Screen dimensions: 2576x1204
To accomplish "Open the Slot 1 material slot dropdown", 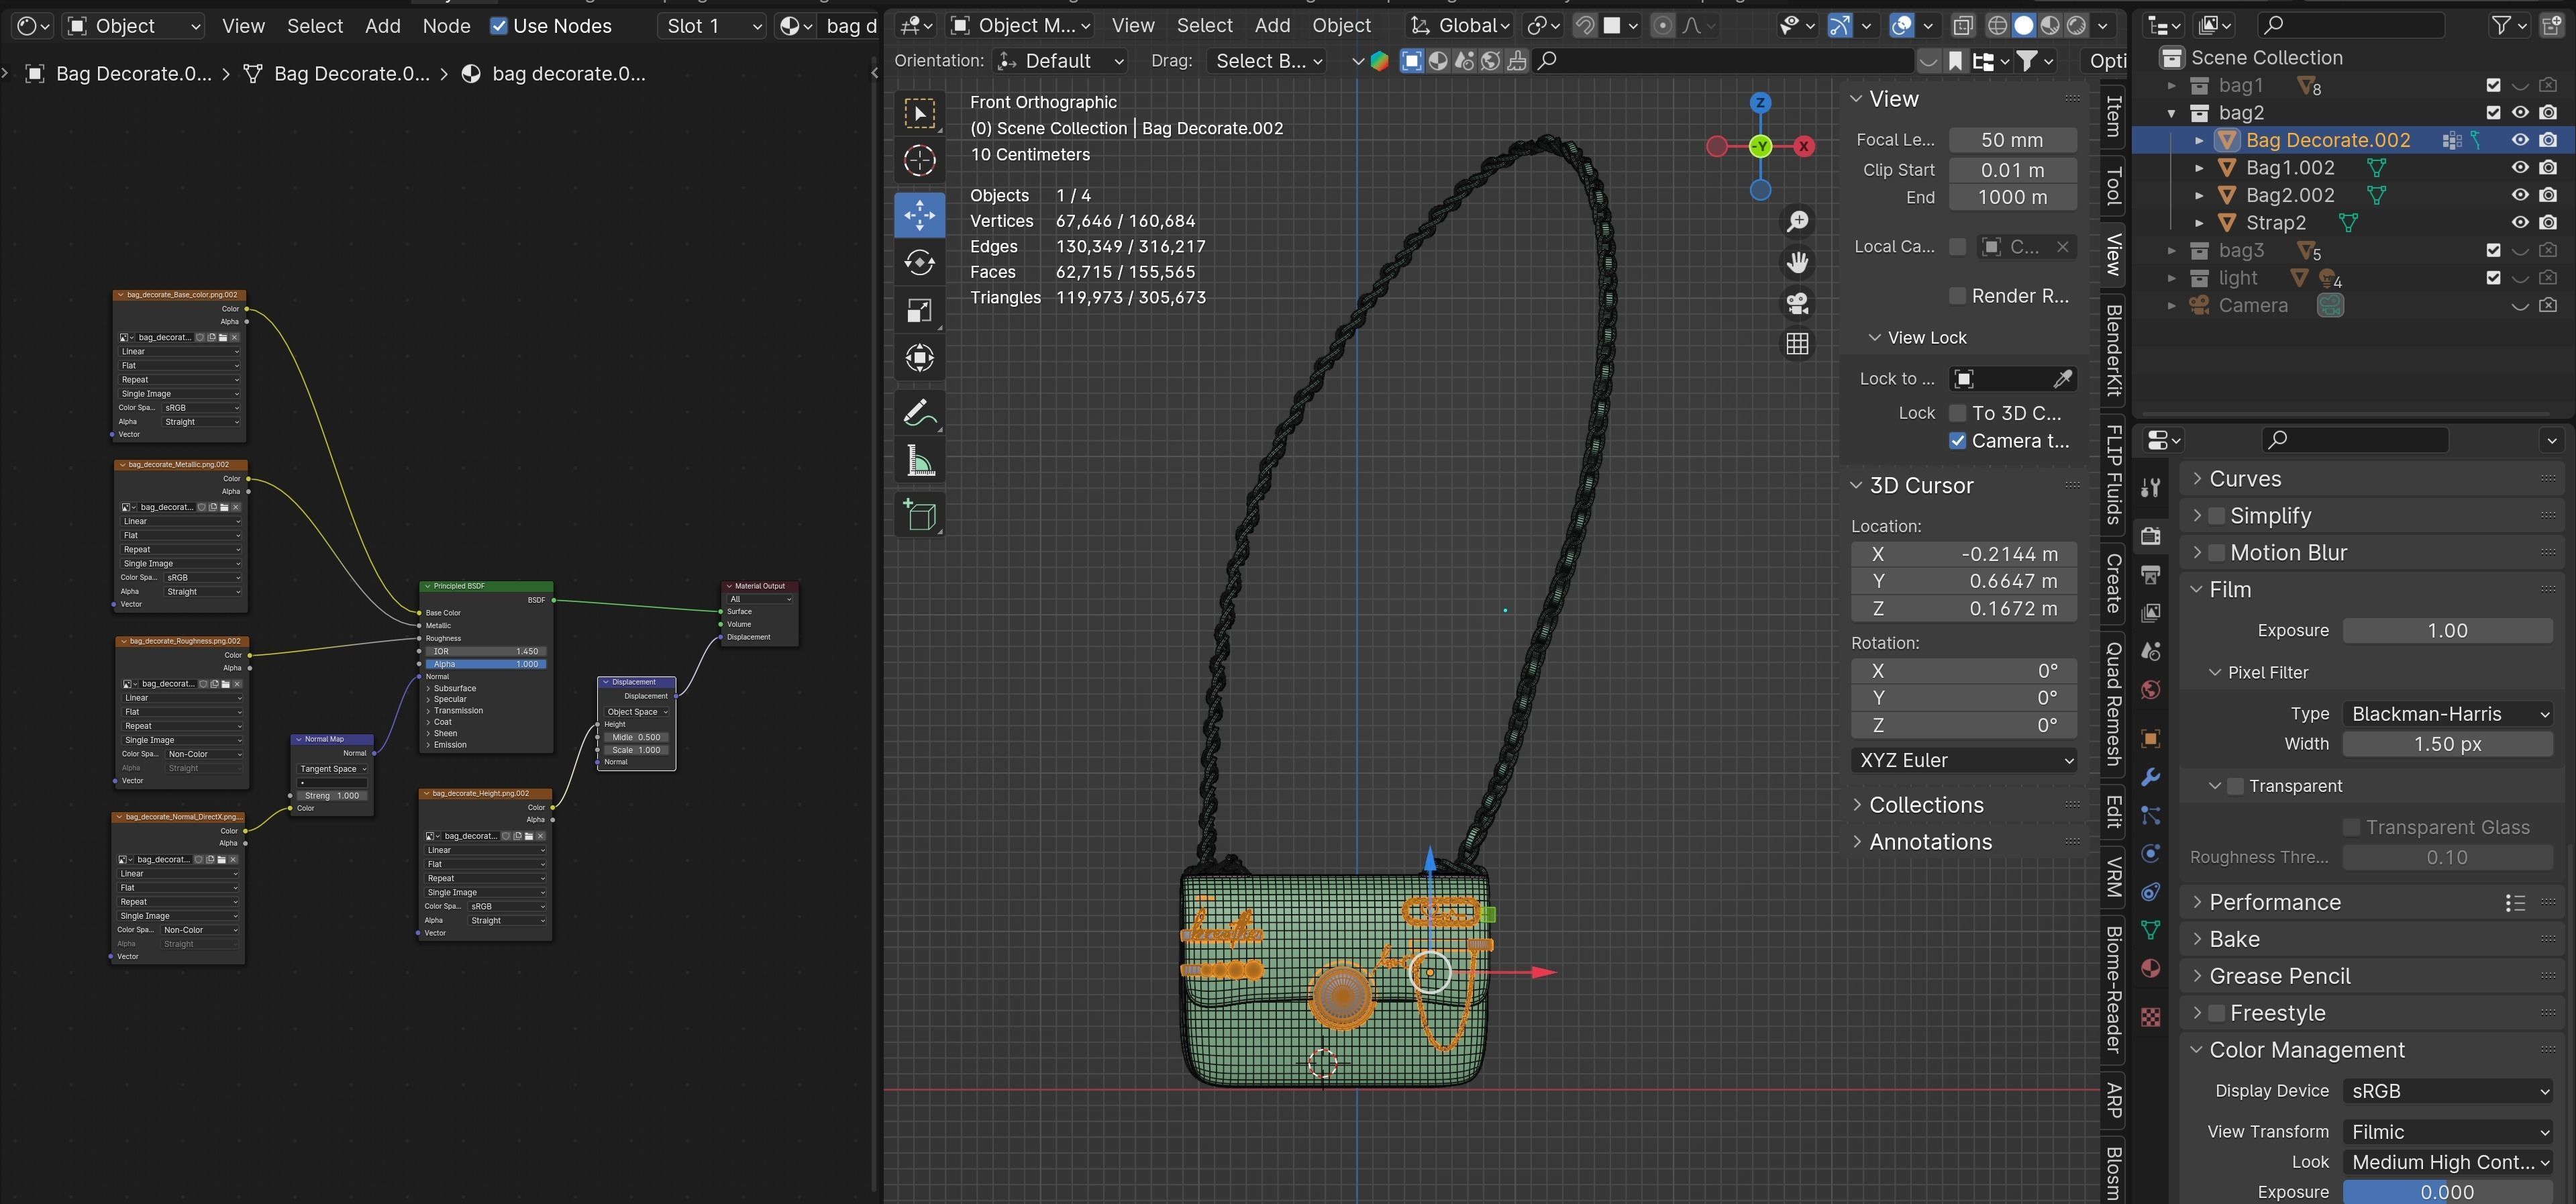I will [713, 26].
